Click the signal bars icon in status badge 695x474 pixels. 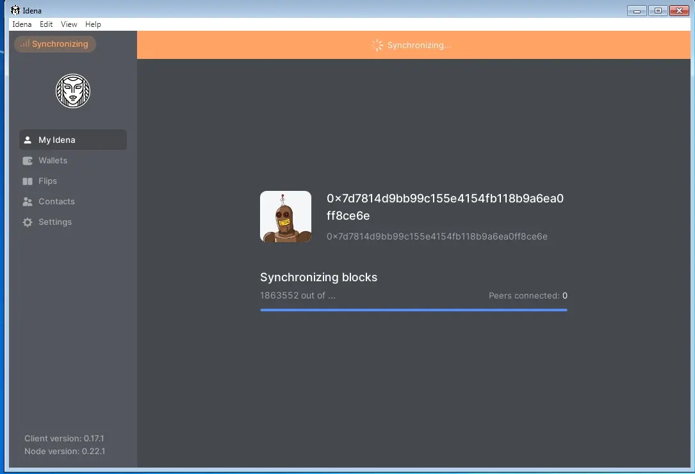[25, 44]
